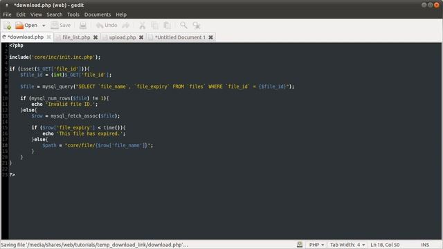This screenshot has width=443, height=249.
Task: Open the Documents menu
Action: coord(98,15)
